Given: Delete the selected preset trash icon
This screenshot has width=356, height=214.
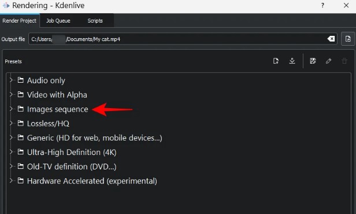Looking at the screenshot, I should point(344,61).
